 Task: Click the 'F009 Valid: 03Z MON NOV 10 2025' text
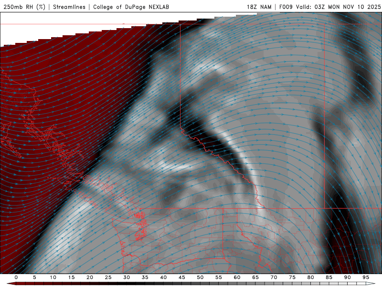pos(330,7)
